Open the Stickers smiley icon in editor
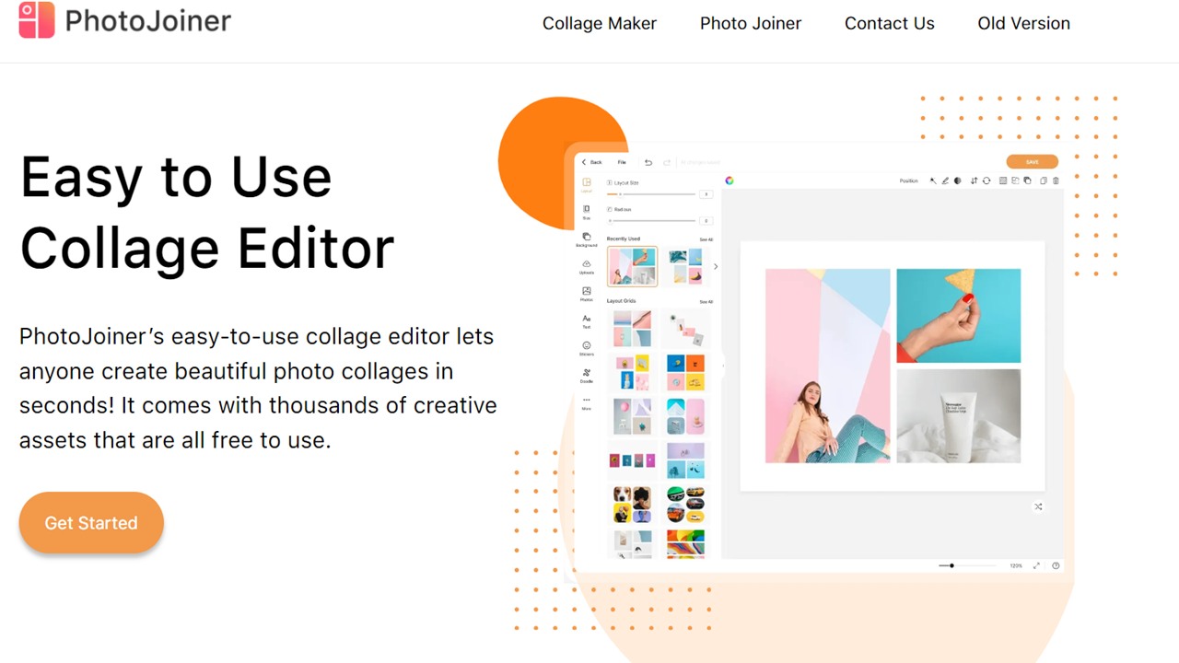Screen dimensions: 1179x663 click(x=587, y=345)
